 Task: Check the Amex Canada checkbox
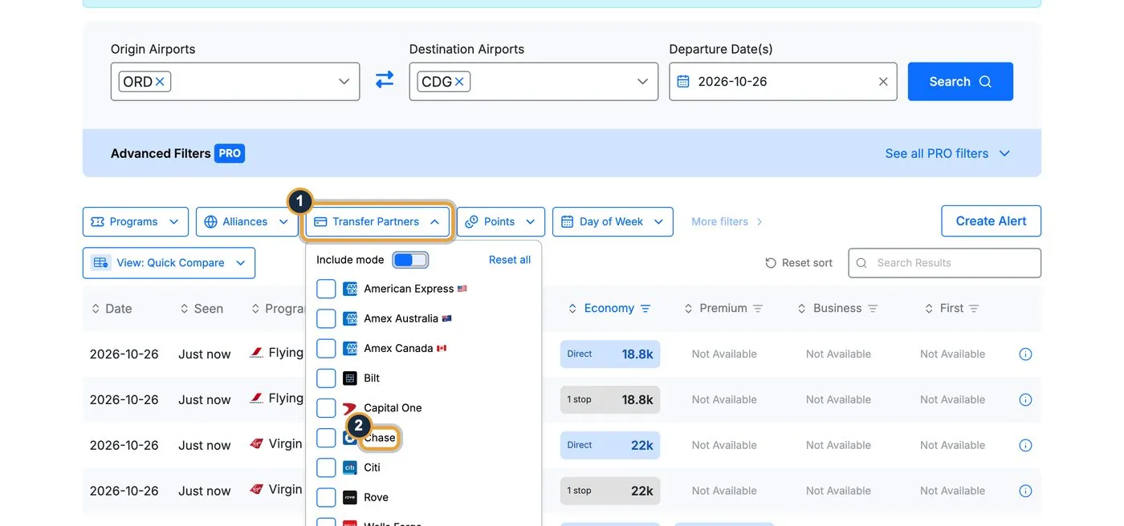(x=326, y=348)
